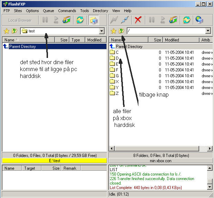Sort remote pane by Size column
The width and height of the screenshot is (214, 198).
pos(156,40)
